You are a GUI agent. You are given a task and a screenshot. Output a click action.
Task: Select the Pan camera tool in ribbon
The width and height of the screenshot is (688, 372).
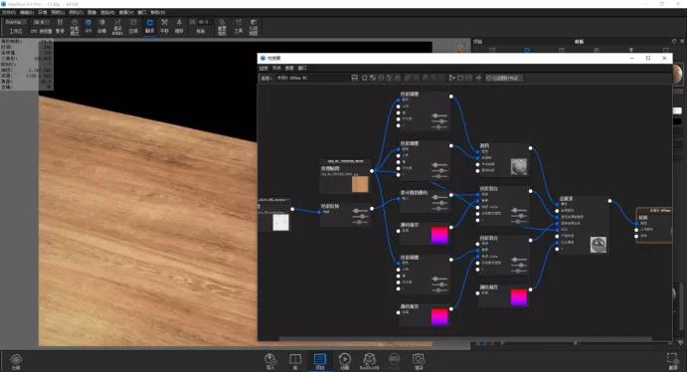coord(164,26)
